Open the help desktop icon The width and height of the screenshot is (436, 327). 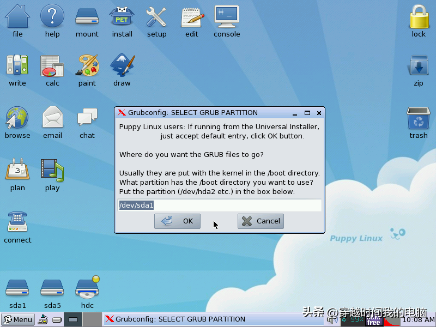pyautogui.click(x=52, y=17)
